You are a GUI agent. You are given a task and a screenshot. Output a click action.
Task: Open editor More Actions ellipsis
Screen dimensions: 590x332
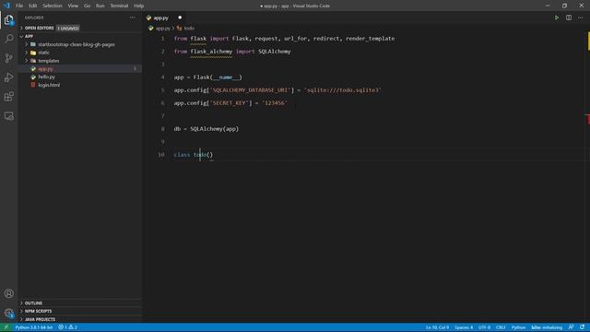pos(581,18)
